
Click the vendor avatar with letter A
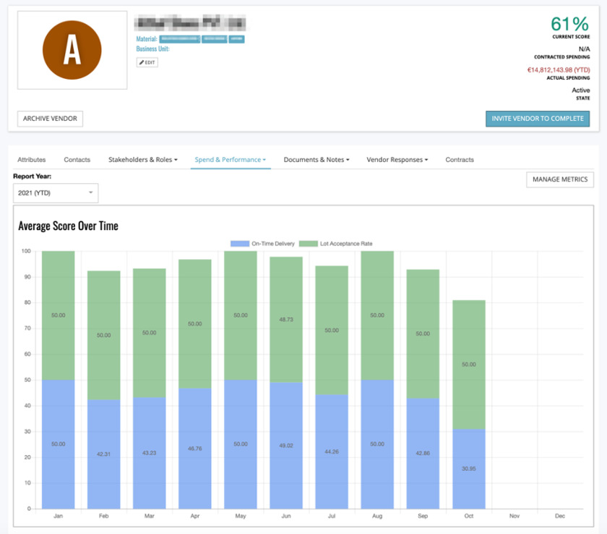72,50
